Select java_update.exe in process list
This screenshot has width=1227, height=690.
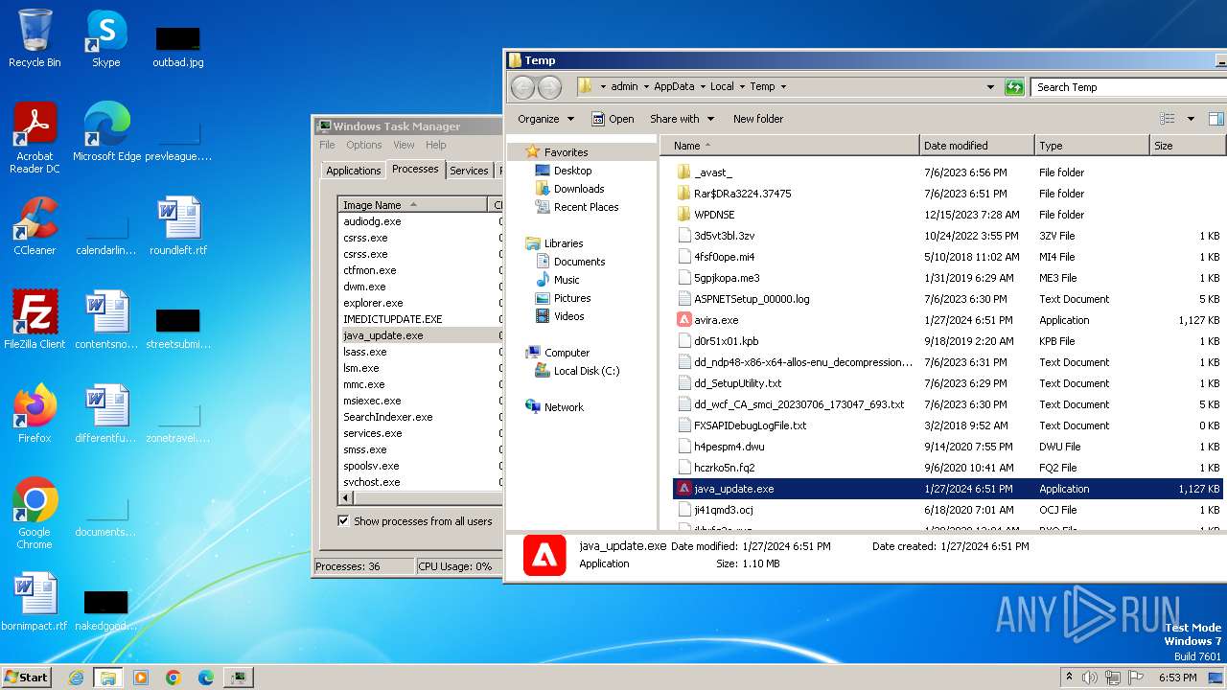point(420,335)
